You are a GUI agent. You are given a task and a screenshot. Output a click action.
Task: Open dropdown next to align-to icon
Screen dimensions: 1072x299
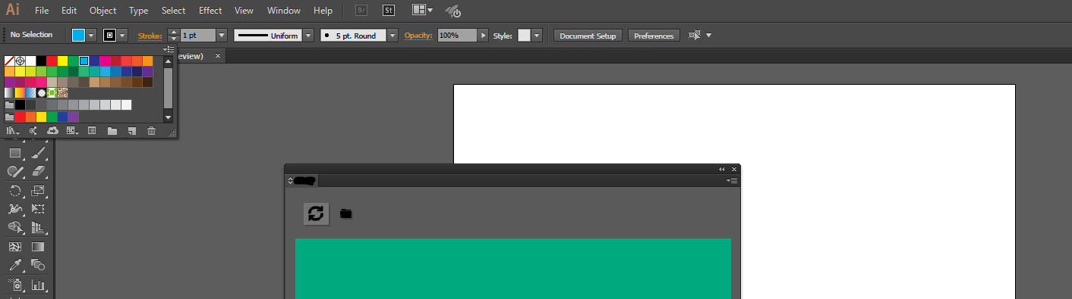click(x=709, y=36)
